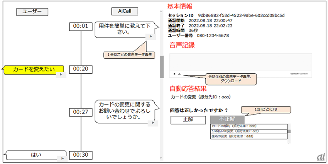
Task: Play audio of the 'はい' user message
Action: click(x=62, y=158)
